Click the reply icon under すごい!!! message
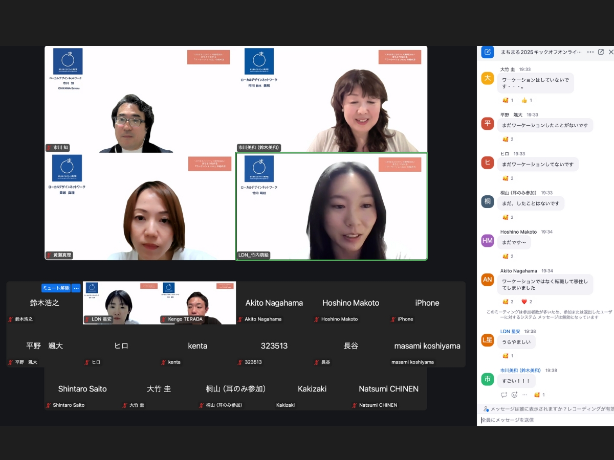Viewport: 614px width, 460px height. coord(504,395)
